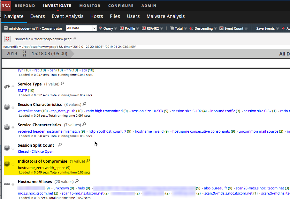
Task: Open the MONITOR top menu
Action: pyautogui.click(x=90, y=6)
